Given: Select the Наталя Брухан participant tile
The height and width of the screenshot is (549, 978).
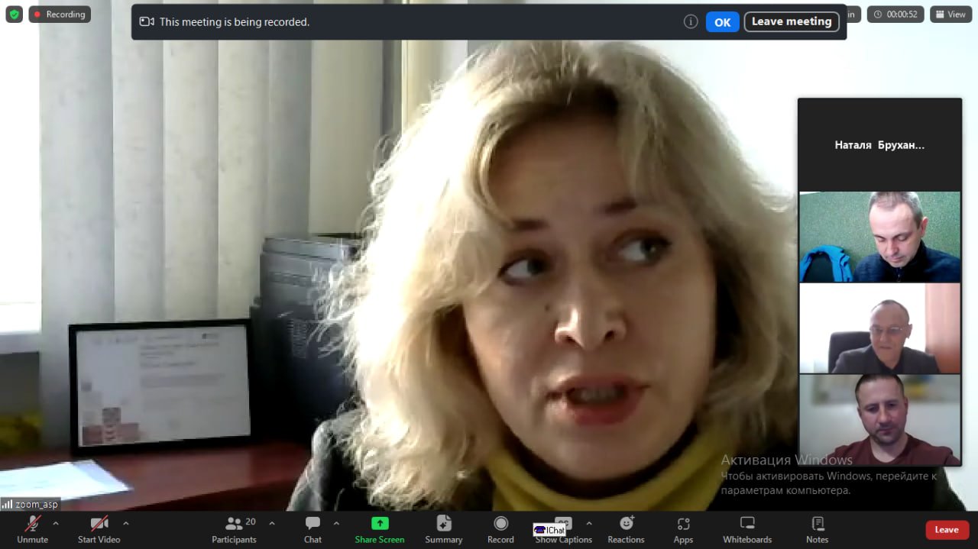Looking at the screenshot, I should pyautogui.click(x=879, y=145).
